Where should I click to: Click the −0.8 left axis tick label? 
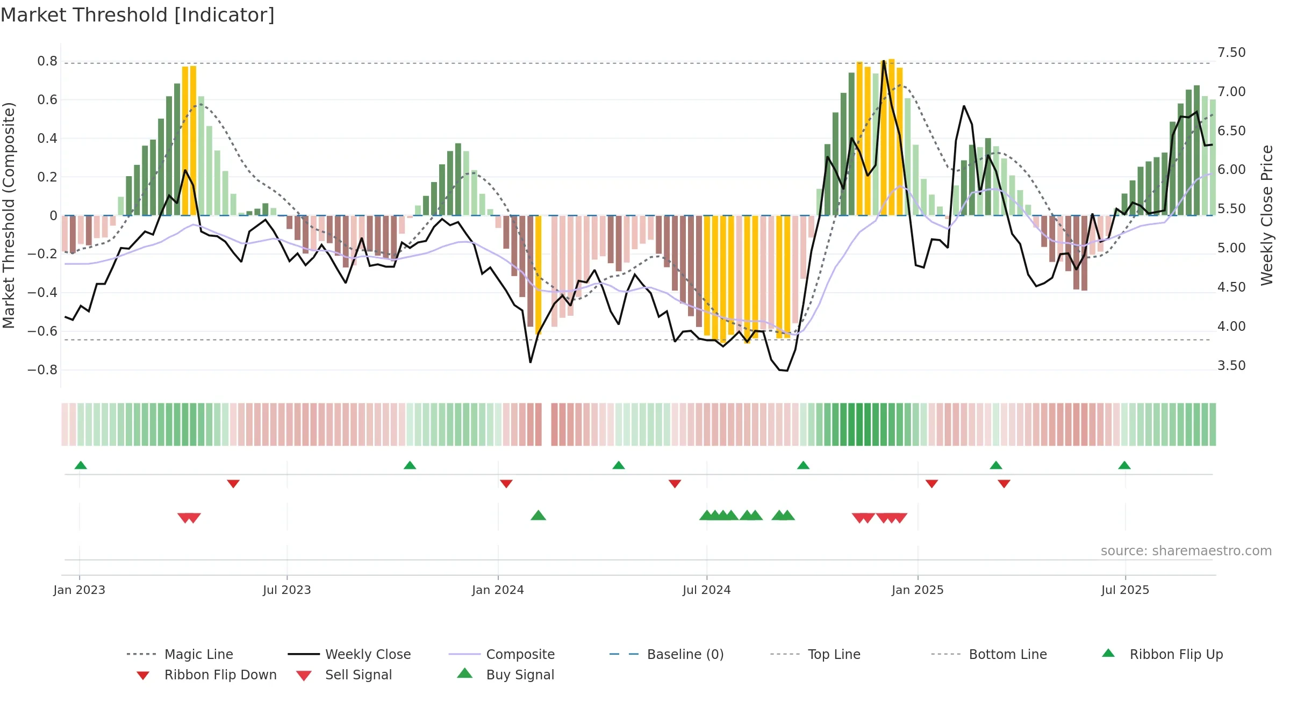point(42,370)
